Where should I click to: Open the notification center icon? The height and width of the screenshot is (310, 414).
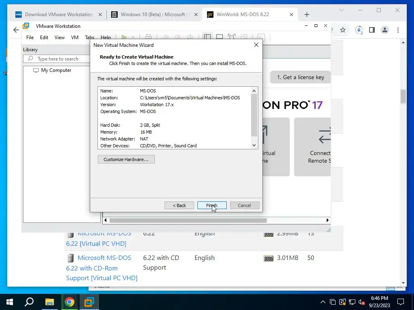click(401, 302)
